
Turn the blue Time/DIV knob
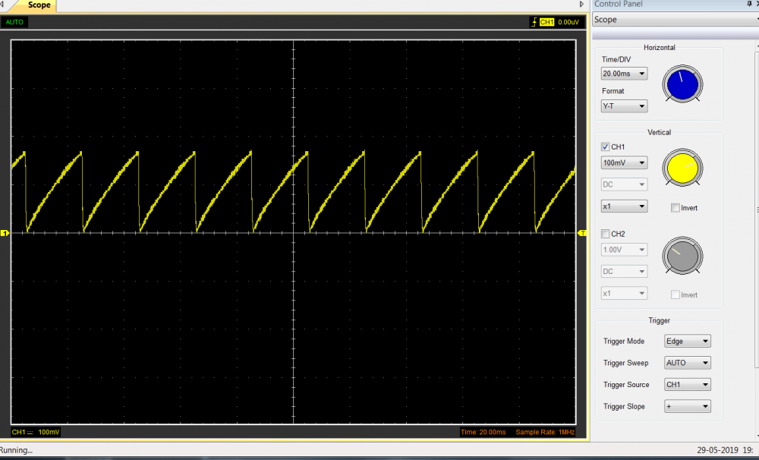pyautogui.click(x=682, y=83)
